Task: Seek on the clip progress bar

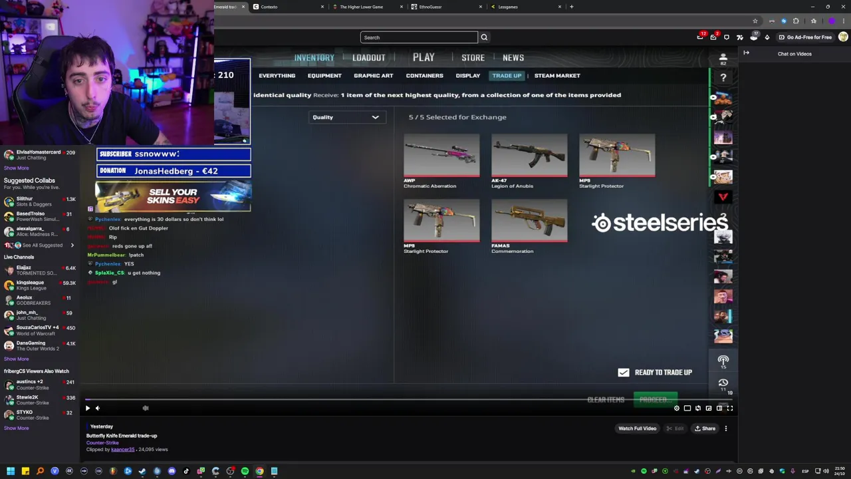Action: coord(409,400)
